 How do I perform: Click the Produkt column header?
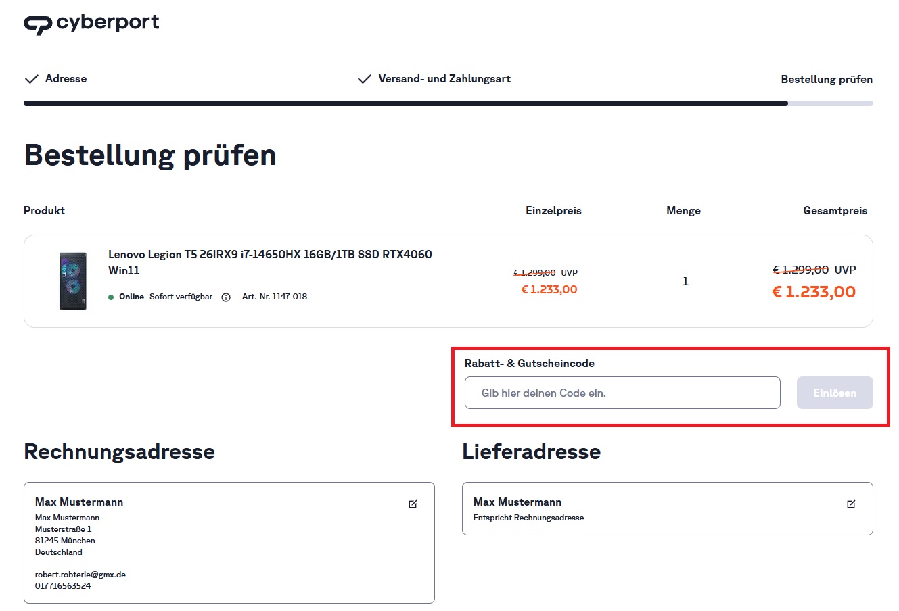coord(44,211)
